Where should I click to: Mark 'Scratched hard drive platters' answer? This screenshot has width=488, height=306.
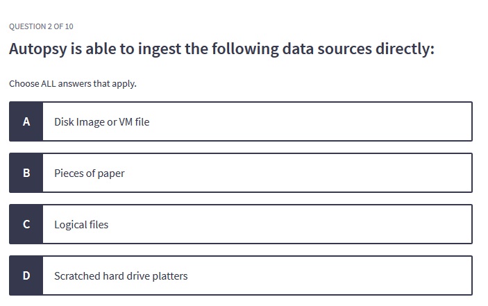(121, 275)
